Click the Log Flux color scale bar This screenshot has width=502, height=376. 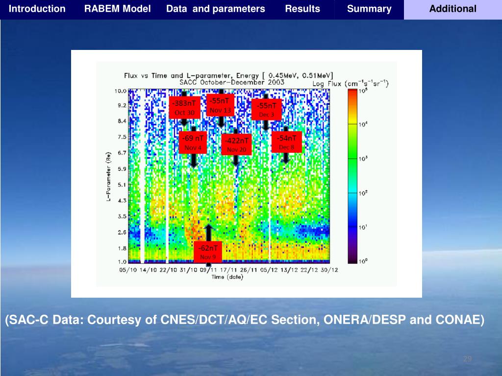click(x=352, y=176)
